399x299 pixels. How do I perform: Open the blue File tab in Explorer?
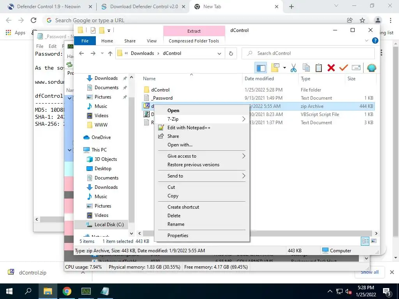[85, 40]
